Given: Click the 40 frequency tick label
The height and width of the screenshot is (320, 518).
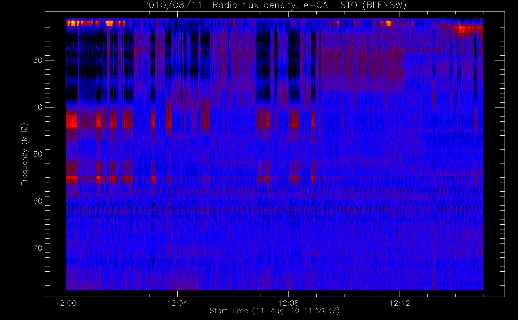Looking at the screenshot, I should pos(38,107).
